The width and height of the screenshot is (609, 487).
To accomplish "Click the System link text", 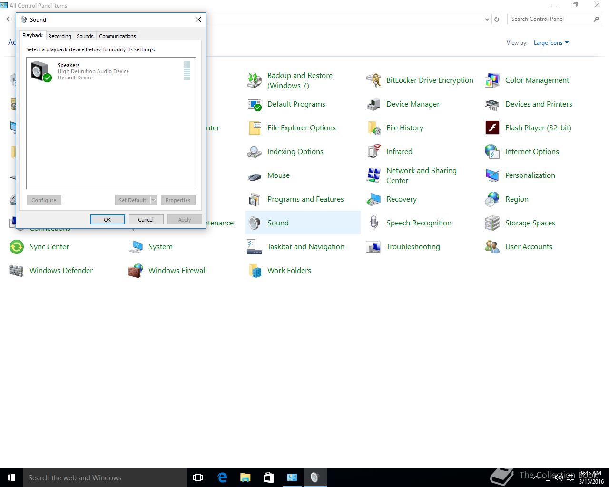I will coord(160,247).
